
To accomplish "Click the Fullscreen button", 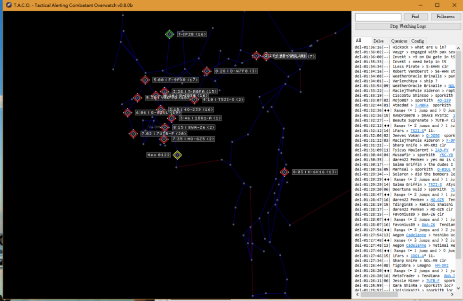I will pos(445,17).
